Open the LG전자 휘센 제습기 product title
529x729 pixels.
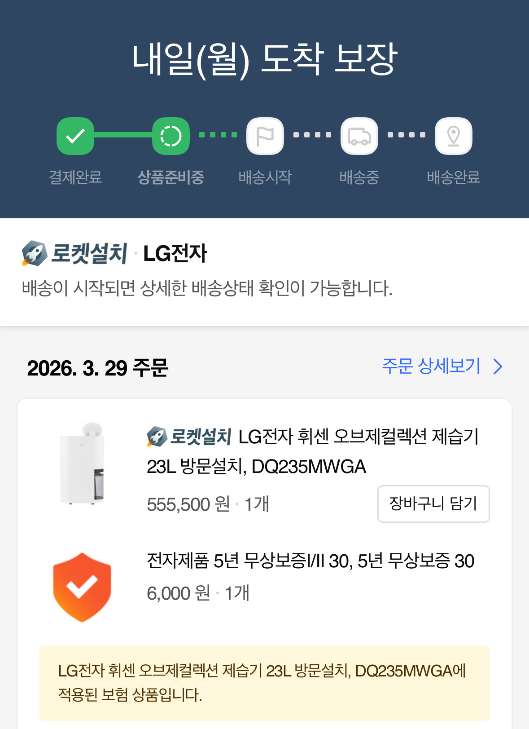coord(314,451)
